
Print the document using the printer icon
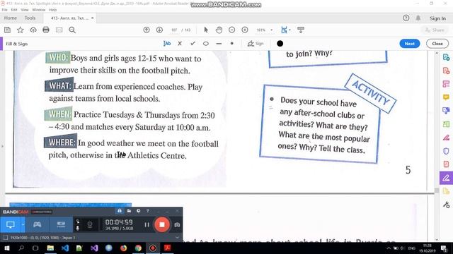pos(46,30)
